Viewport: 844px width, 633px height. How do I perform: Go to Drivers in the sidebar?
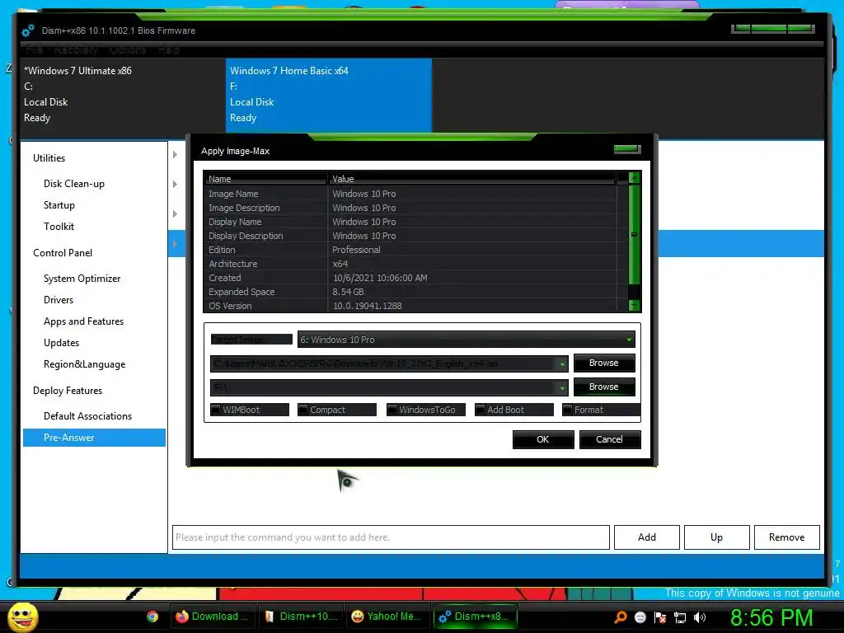pyautogui.click(x=59, y=300)
